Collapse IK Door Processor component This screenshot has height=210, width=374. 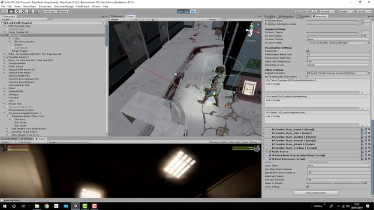[264, 159]
